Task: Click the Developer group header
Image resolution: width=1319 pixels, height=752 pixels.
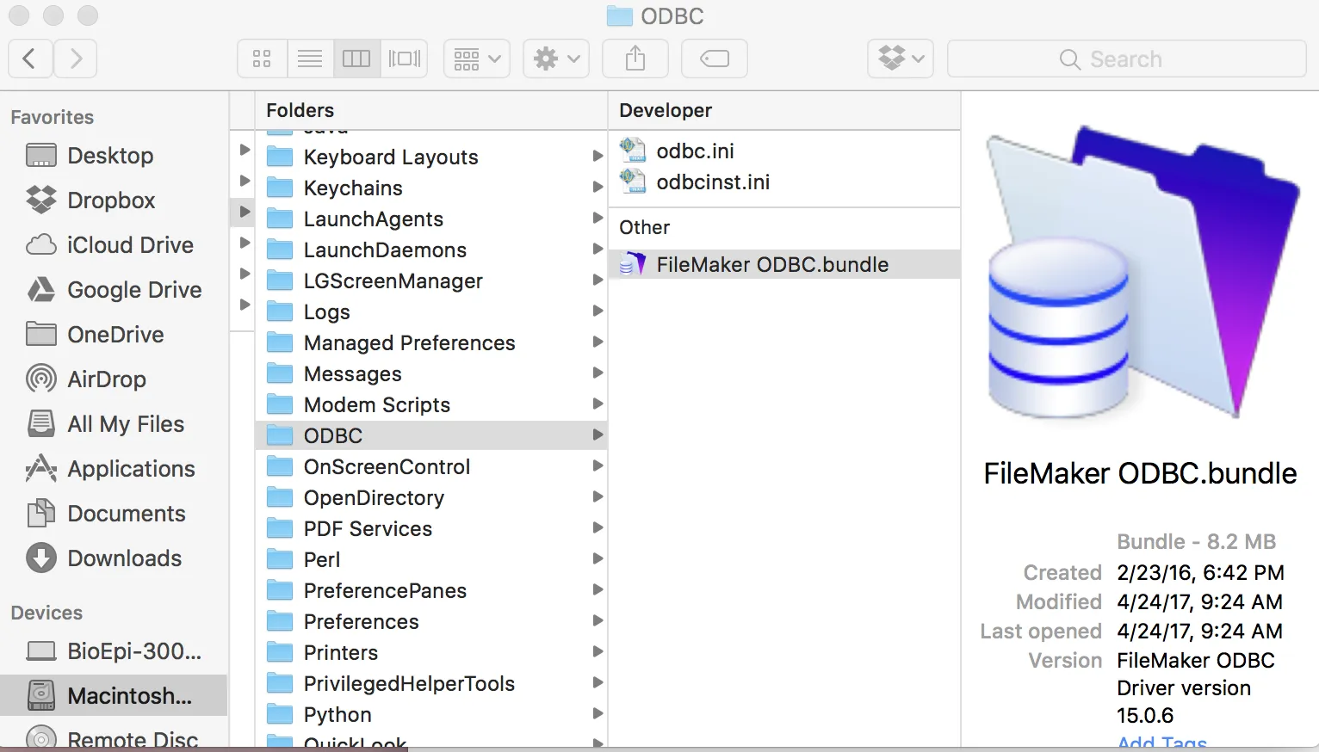Action: (666, 110)
